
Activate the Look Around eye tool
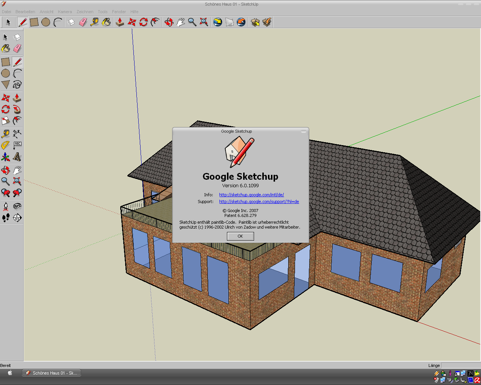tap(17, 206)
